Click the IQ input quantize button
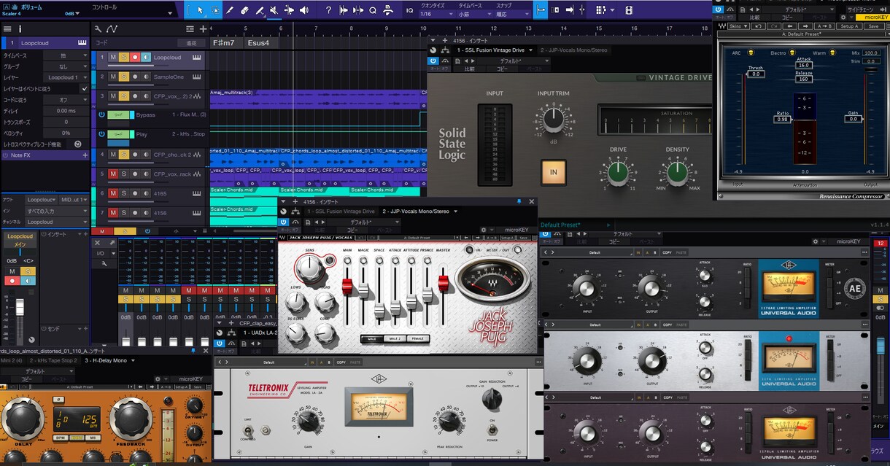Viewport: 890px width, 466px height. coord(409,10)
